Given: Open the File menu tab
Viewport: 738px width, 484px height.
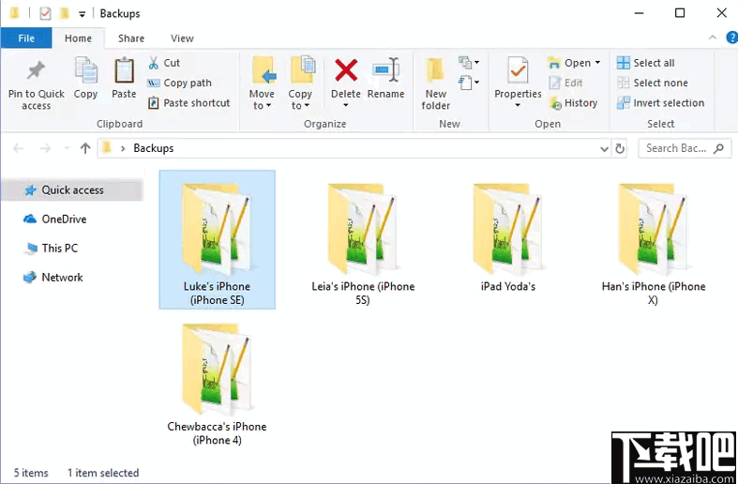Looking at the screenshot, I should 26,38.
